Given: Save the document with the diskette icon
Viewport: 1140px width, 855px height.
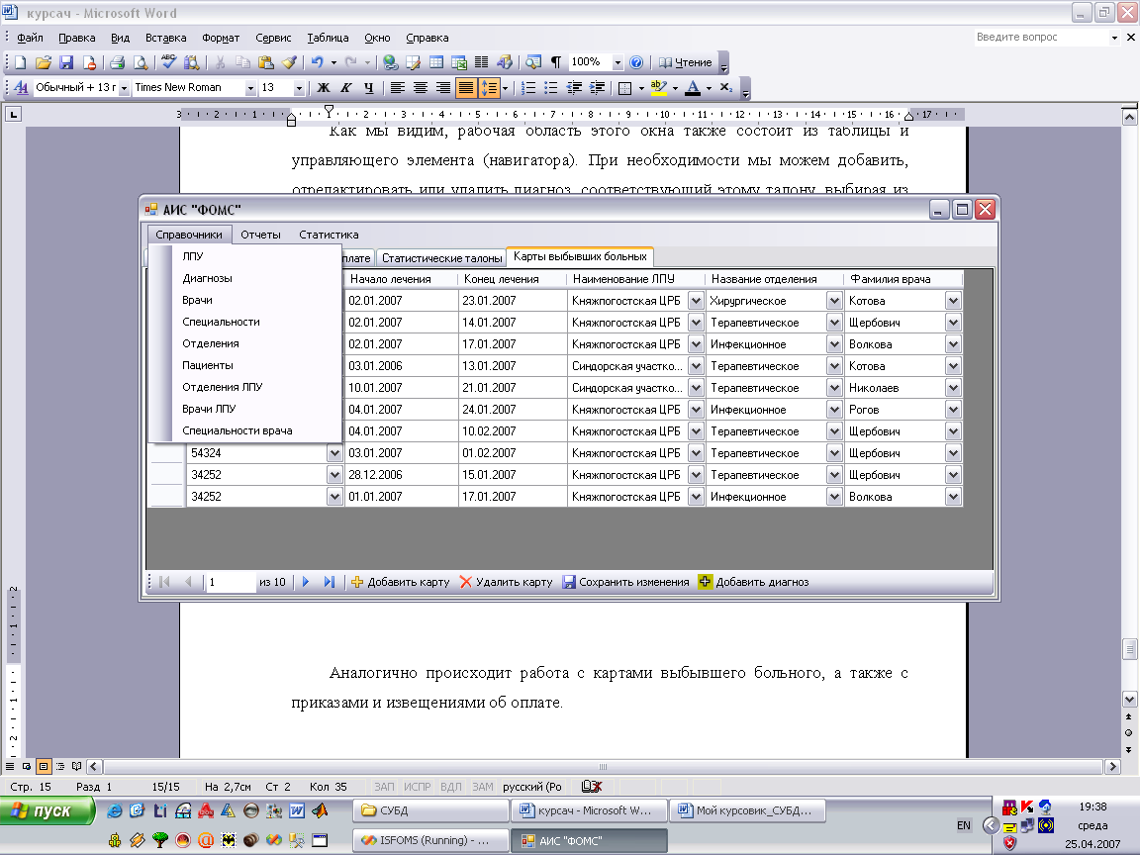Looking at the screenshot, I should coord(66,62).
